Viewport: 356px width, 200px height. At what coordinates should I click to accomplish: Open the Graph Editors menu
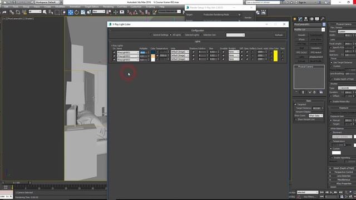tap(92, 7)
